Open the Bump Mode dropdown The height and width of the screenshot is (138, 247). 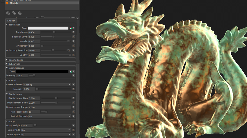46,130
